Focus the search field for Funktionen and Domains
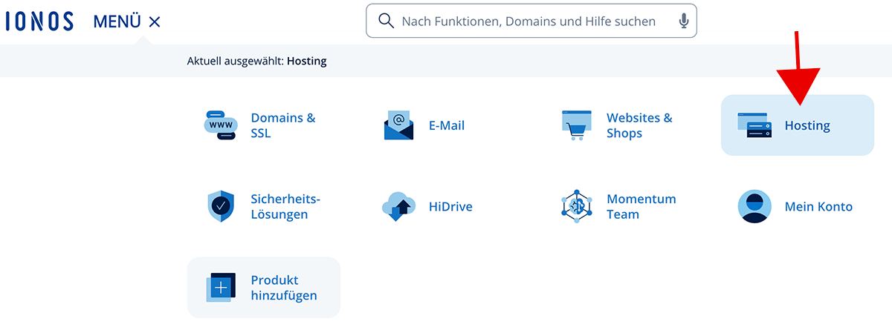Viewport: 892px width, 330px height. tap(528, 22)
